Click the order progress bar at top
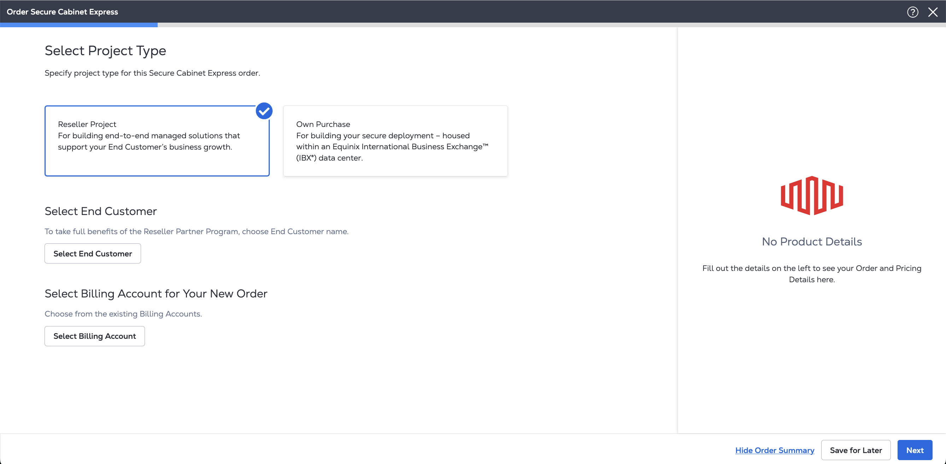Viewport: 946px width, 464px height. pyautogui.click(x=473, y=25)
